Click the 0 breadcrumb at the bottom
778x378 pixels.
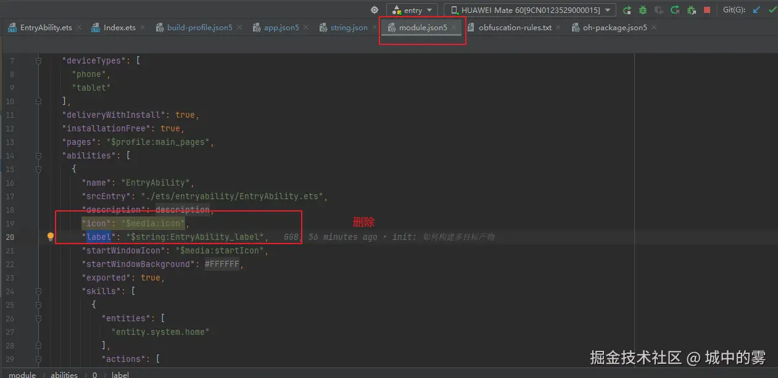(95, 374)
